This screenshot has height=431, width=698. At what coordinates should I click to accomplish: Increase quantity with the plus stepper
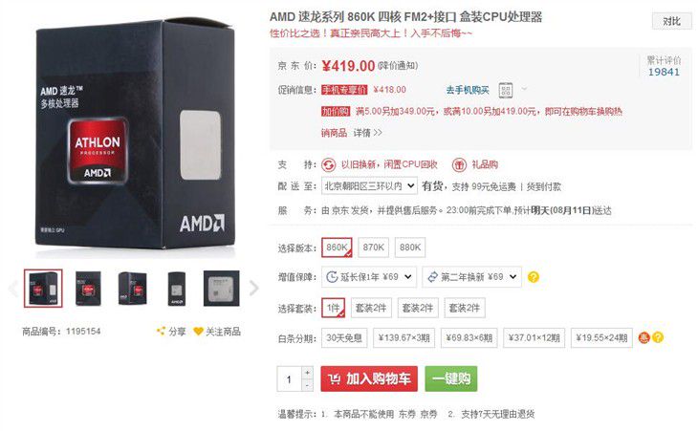coord(307,373)
